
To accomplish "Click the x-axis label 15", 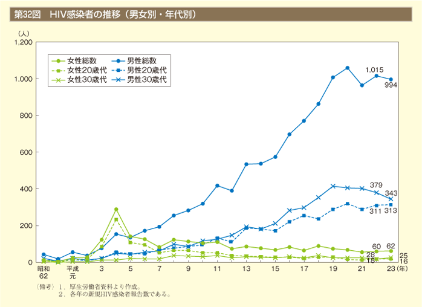I will point(275,269).
